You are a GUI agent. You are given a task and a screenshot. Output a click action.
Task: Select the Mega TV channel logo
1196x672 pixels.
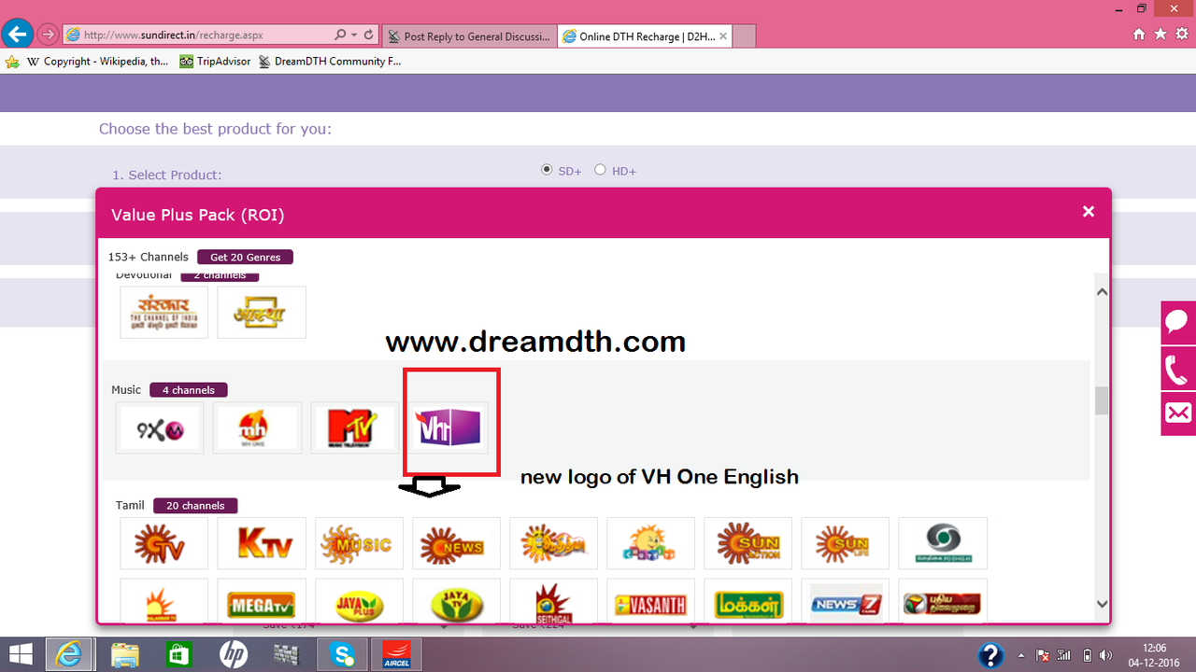click(261, 601)
